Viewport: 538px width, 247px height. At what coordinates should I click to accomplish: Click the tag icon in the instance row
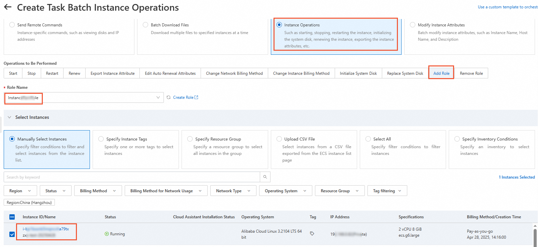tap(312, 234)
